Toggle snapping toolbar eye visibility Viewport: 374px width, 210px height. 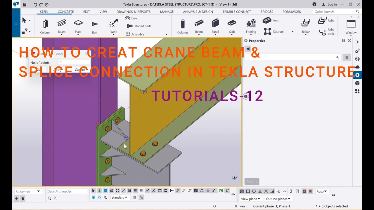[333, 195]
